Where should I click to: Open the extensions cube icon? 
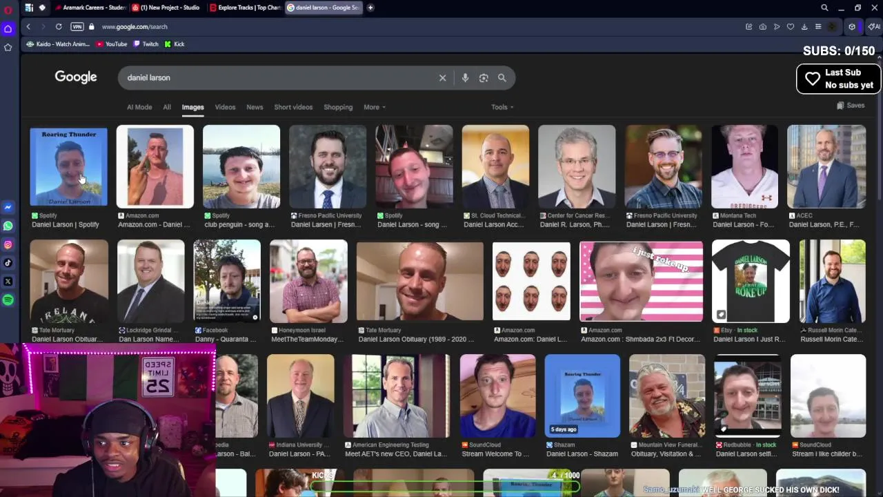[x=852, y=27]
